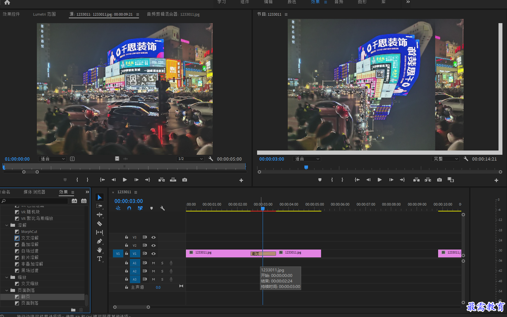Open Source monitor zoom level dropdown
The image size is (507, 317).
pos(53,159)
